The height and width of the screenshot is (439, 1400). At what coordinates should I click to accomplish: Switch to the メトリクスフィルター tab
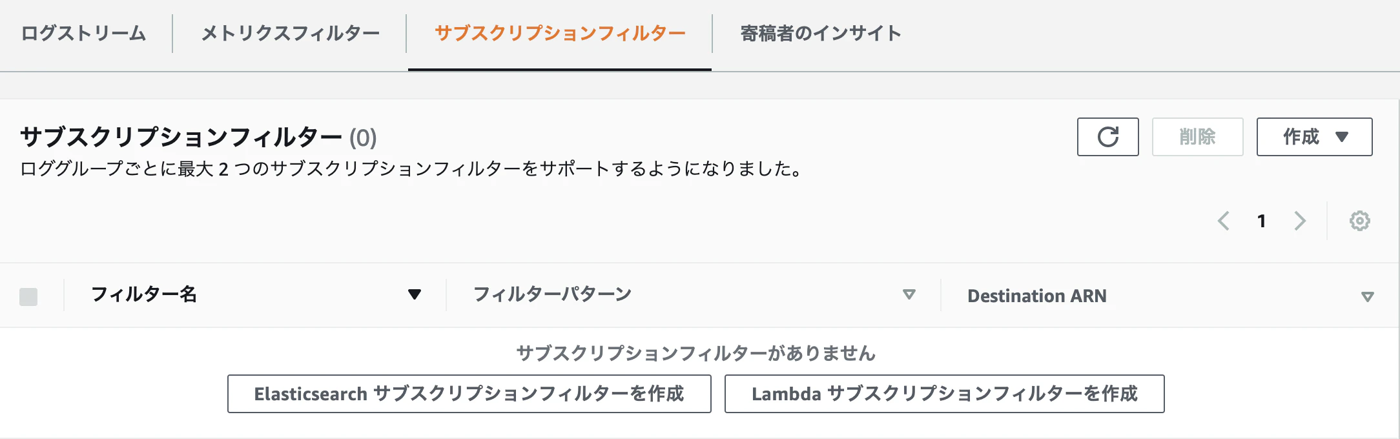(291, 34)
